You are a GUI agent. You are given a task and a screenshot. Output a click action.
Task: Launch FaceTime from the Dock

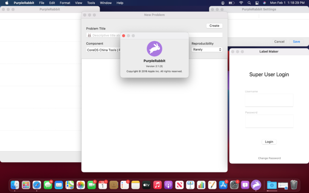92,185
